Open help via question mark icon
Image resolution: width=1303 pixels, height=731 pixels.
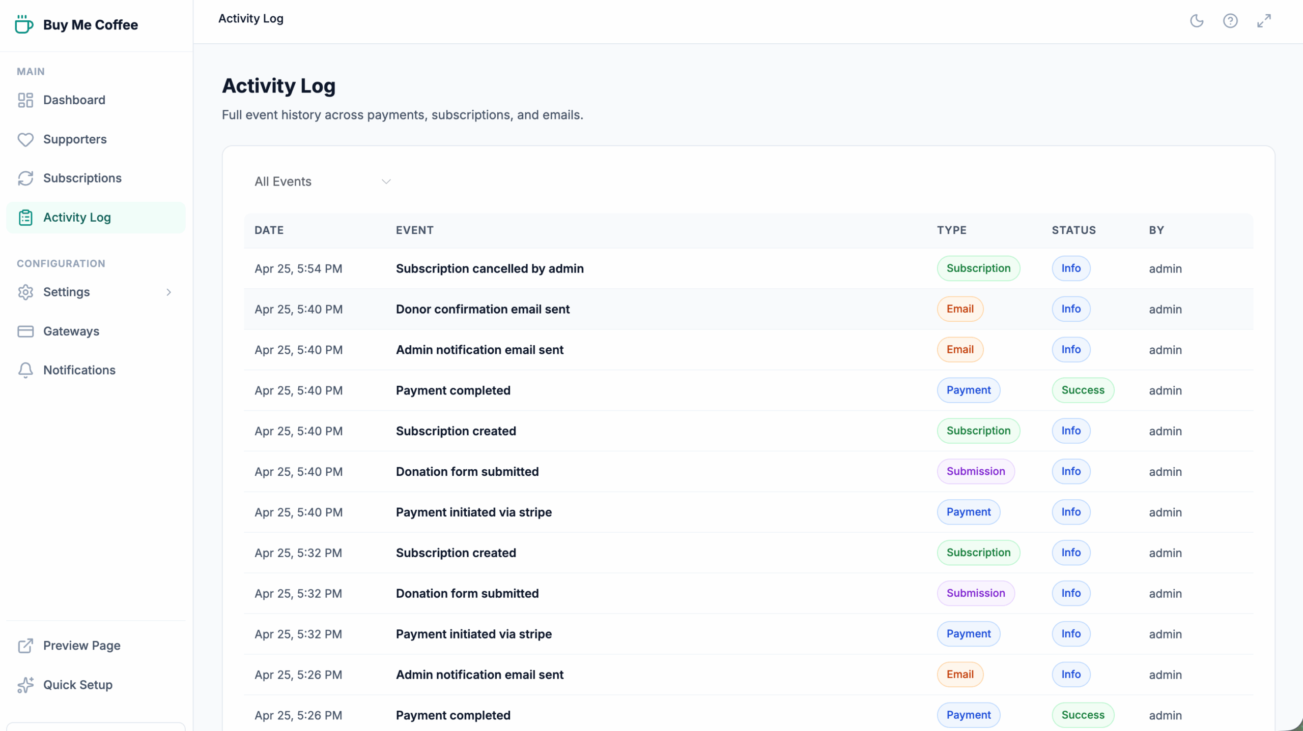point(1230,21)
